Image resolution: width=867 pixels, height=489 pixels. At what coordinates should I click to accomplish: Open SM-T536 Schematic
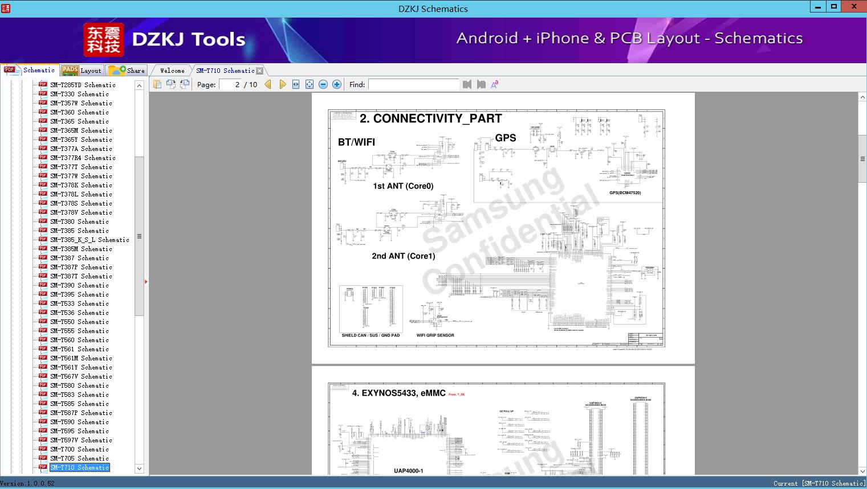(x=79, y=313)
